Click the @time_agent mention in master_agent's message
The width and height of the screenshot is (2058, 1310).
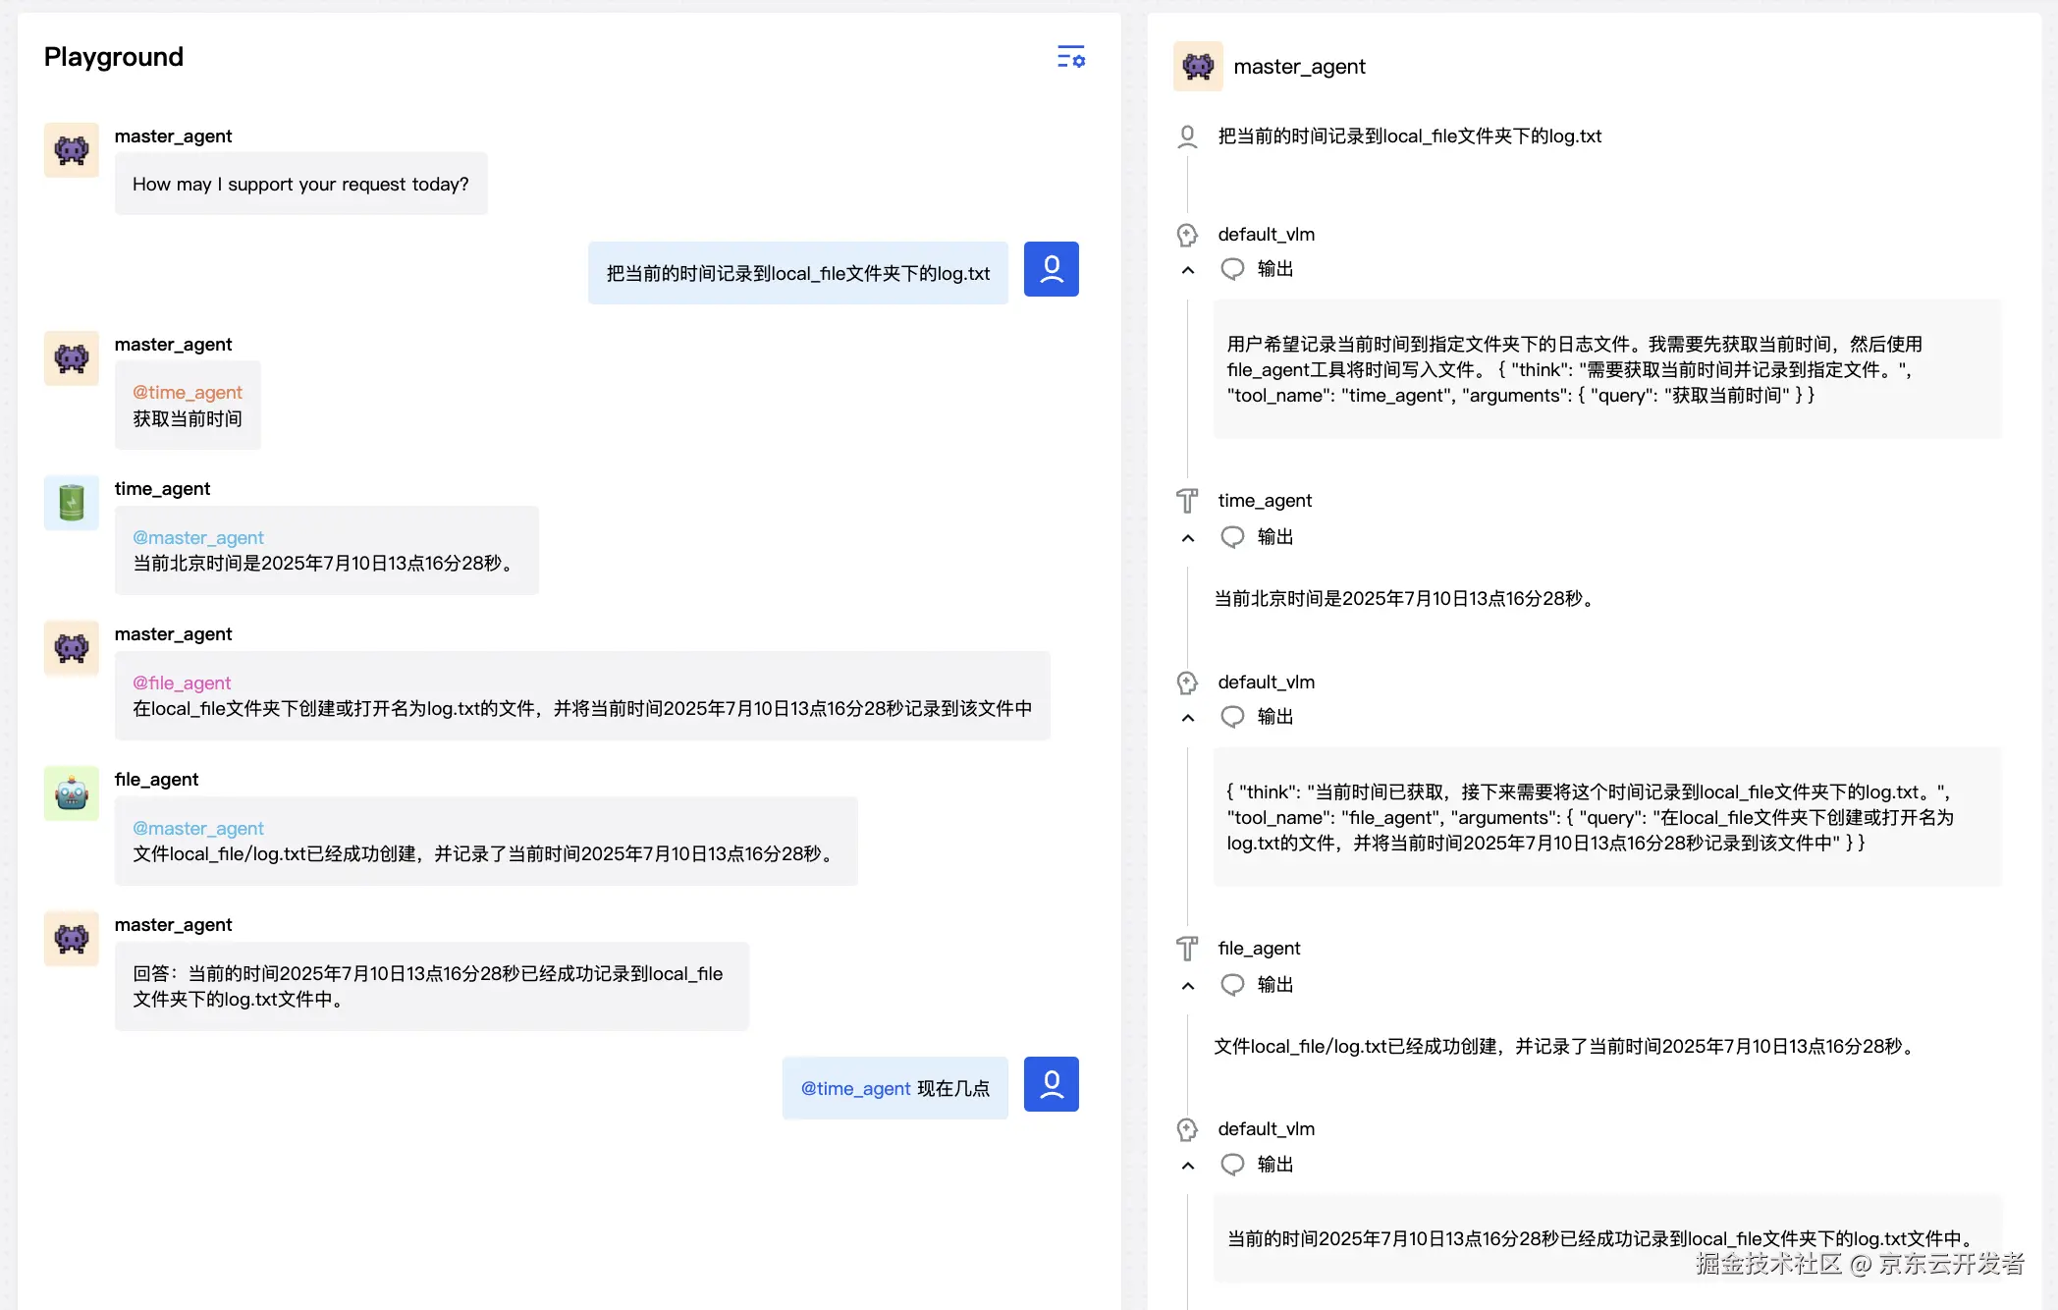click(x=188, y=392)
